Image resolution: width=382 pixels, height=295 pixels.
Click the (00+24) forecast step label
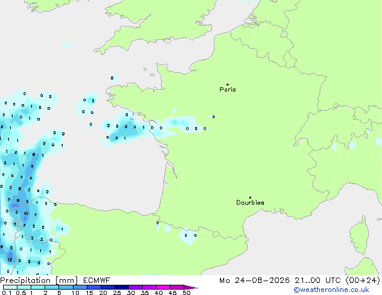(363, 281)
